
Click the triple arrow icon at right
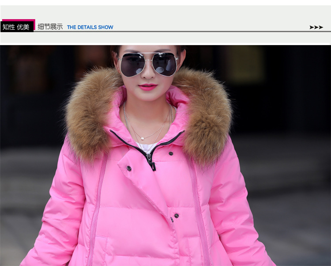click(x=316, y=27)
